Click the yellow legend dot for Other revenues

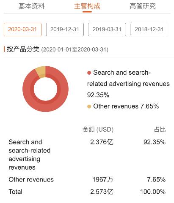point(89,106)
